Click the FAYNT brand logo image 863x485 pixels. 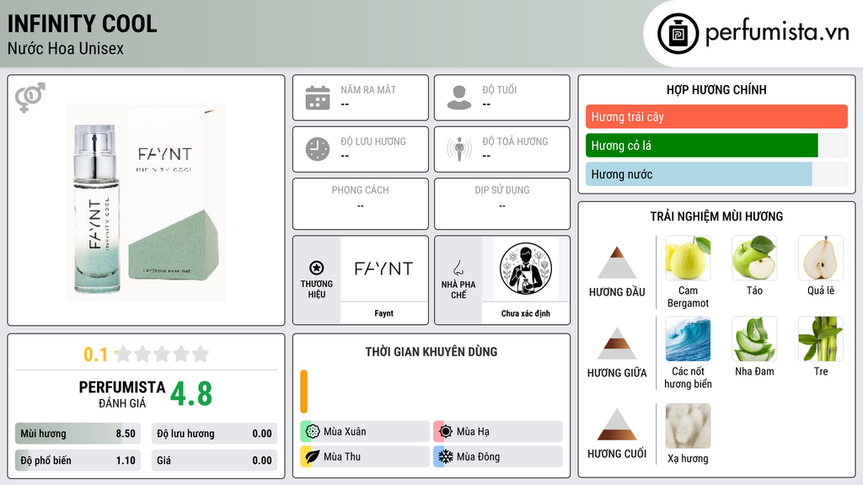point(384,269)
